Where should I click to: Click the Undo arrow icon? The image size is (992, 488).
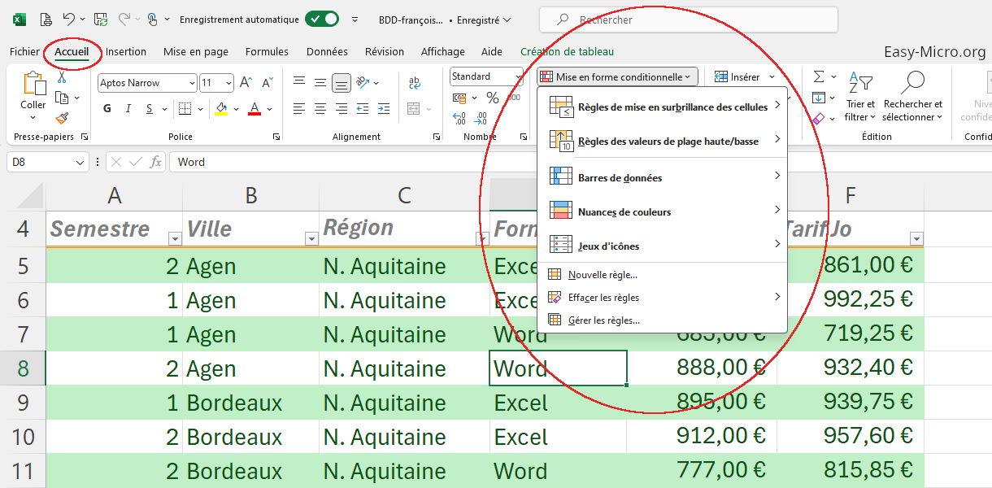(68, 19)
